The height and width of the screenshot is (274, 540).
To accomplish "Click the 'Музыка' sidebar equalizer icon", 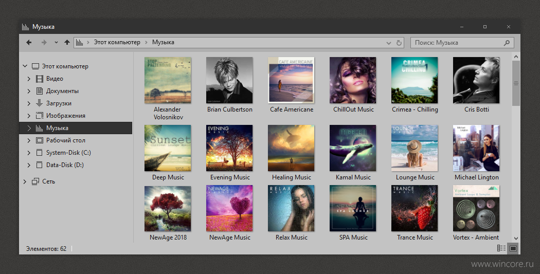I will point(40,128).
